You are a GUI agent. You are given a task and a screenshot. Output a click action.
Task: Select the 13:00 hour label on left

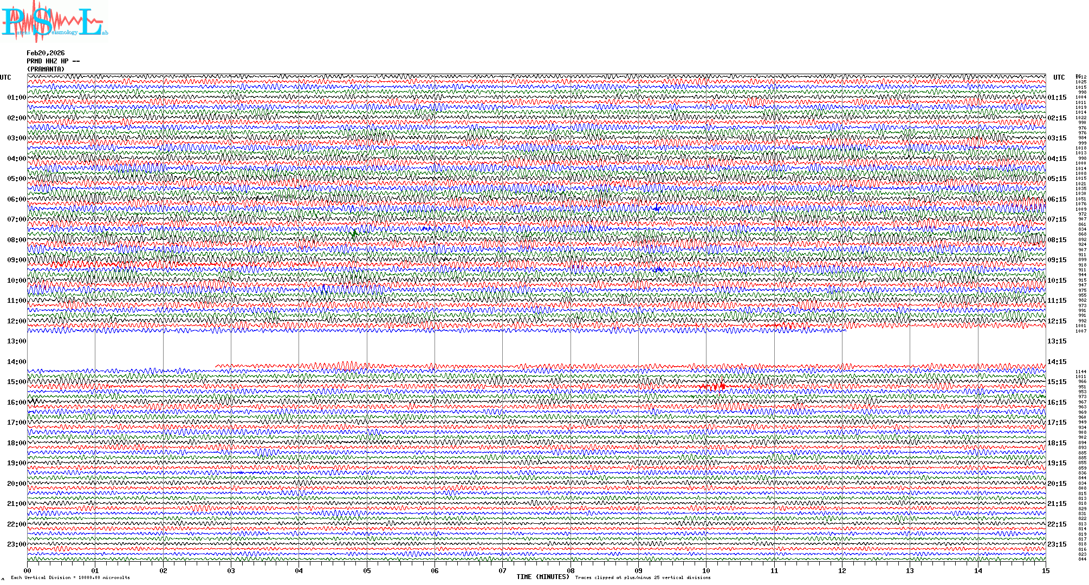pos(16,341)
